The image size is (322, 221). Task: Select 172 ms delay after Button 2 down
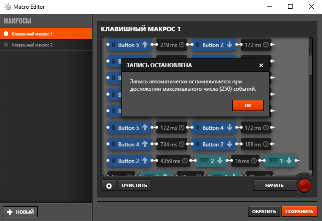click(256, 45)
